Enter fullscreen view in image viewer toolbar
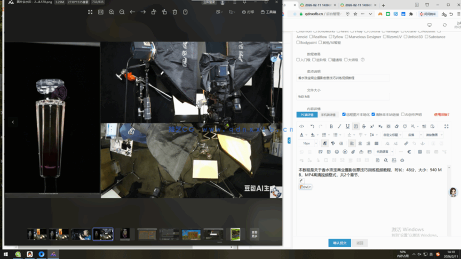 (90, 12)
